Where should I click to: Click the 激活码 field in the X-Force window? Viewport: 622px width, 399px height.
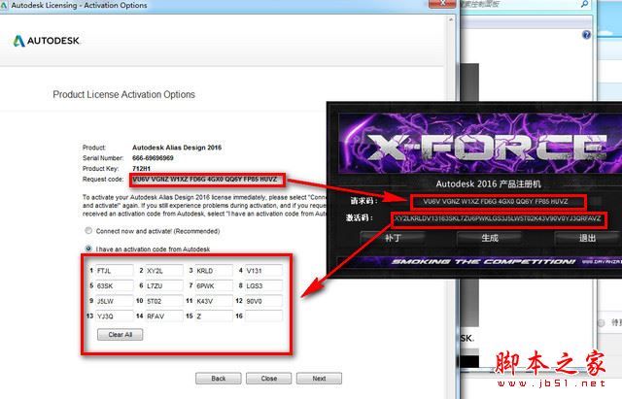[499, 219]
